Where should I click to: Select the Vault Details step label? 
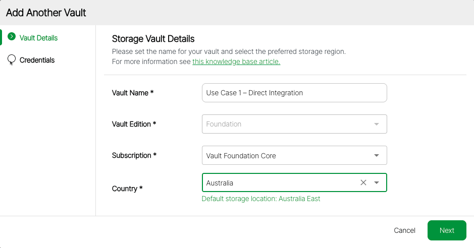click(38, 38)
